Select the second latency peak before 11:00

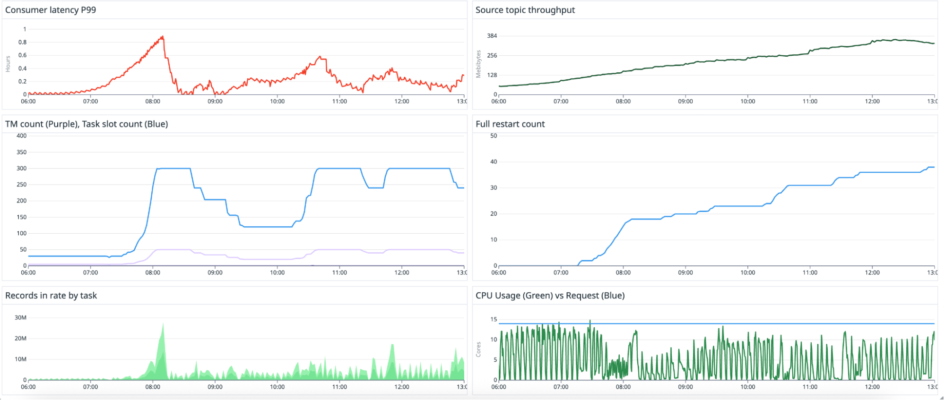click(320, 57)
